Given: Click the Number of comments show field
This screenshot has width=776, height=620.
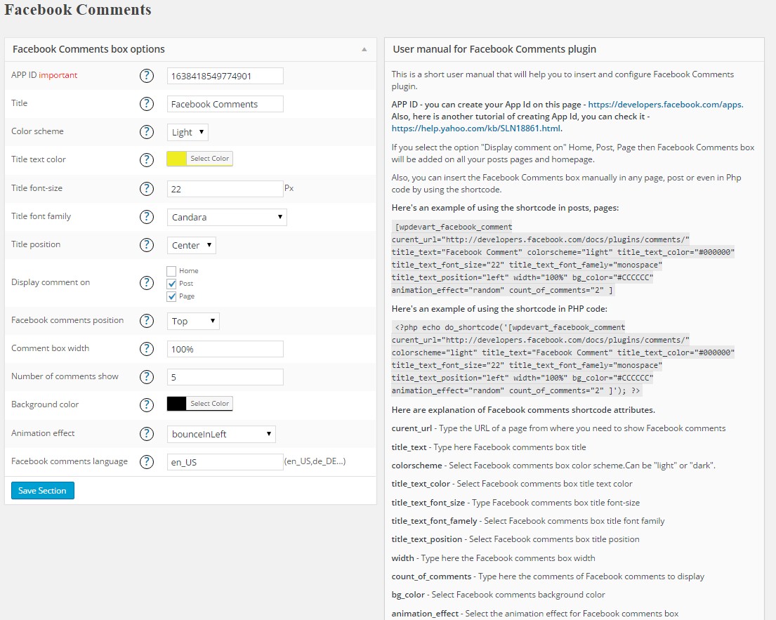Looking at the screenshot, I should click(225, 377).
